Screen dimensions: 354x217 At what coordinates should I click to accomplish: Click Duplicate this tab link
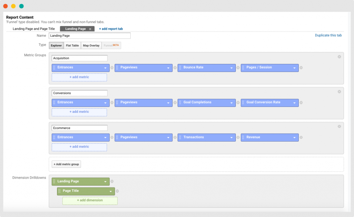point(328,35)
